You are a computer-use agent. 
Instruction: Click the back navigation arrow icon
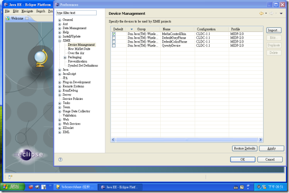pos(261,13)
